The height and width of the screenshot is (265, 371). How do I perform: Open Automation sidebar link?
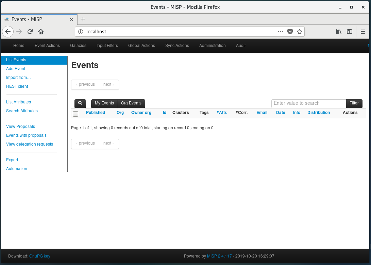point(17,169)
